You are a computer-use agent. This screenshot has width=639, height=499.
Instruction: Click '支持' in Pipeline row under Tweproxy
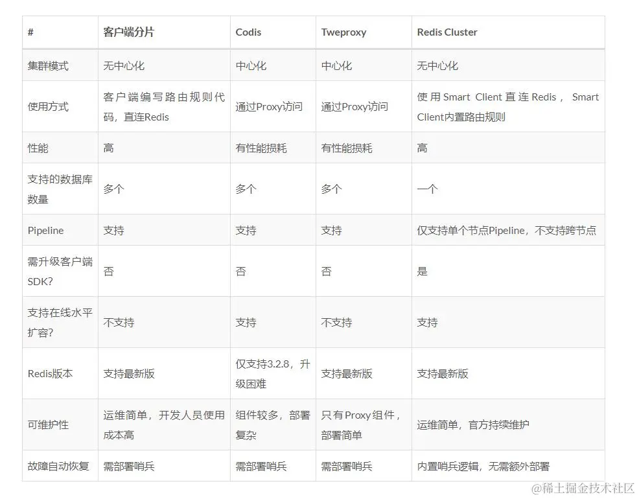(331, 230)
